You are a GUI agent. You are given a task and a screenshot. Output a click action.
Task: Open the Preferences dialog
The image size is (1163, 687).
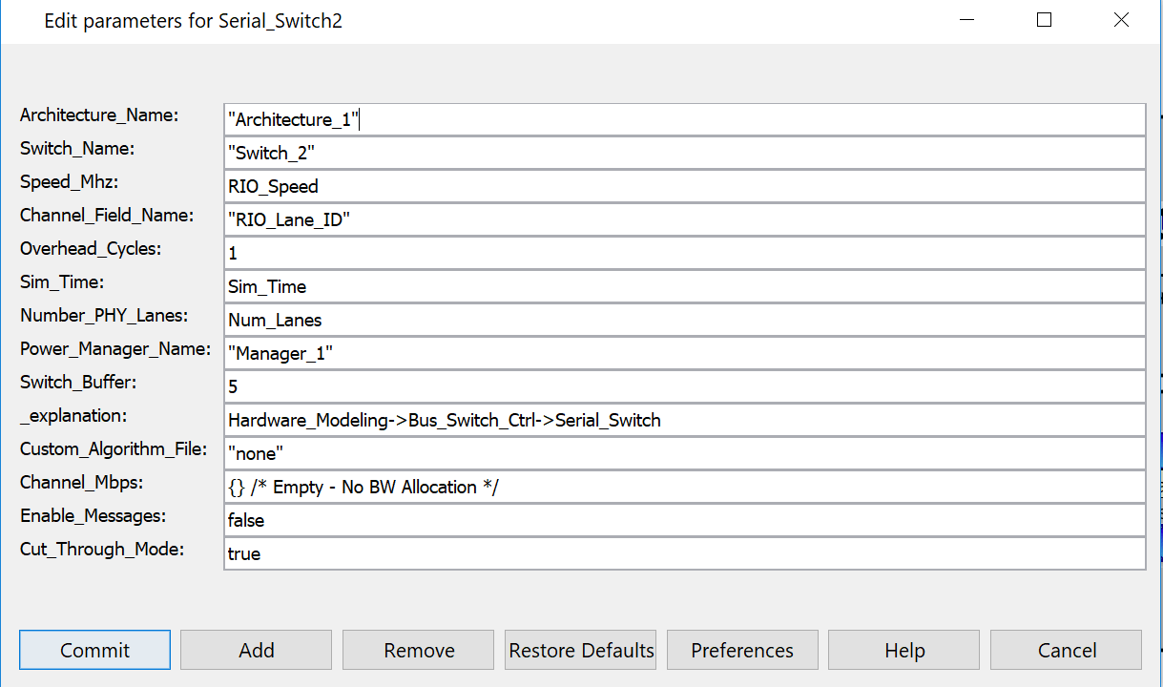742,650
